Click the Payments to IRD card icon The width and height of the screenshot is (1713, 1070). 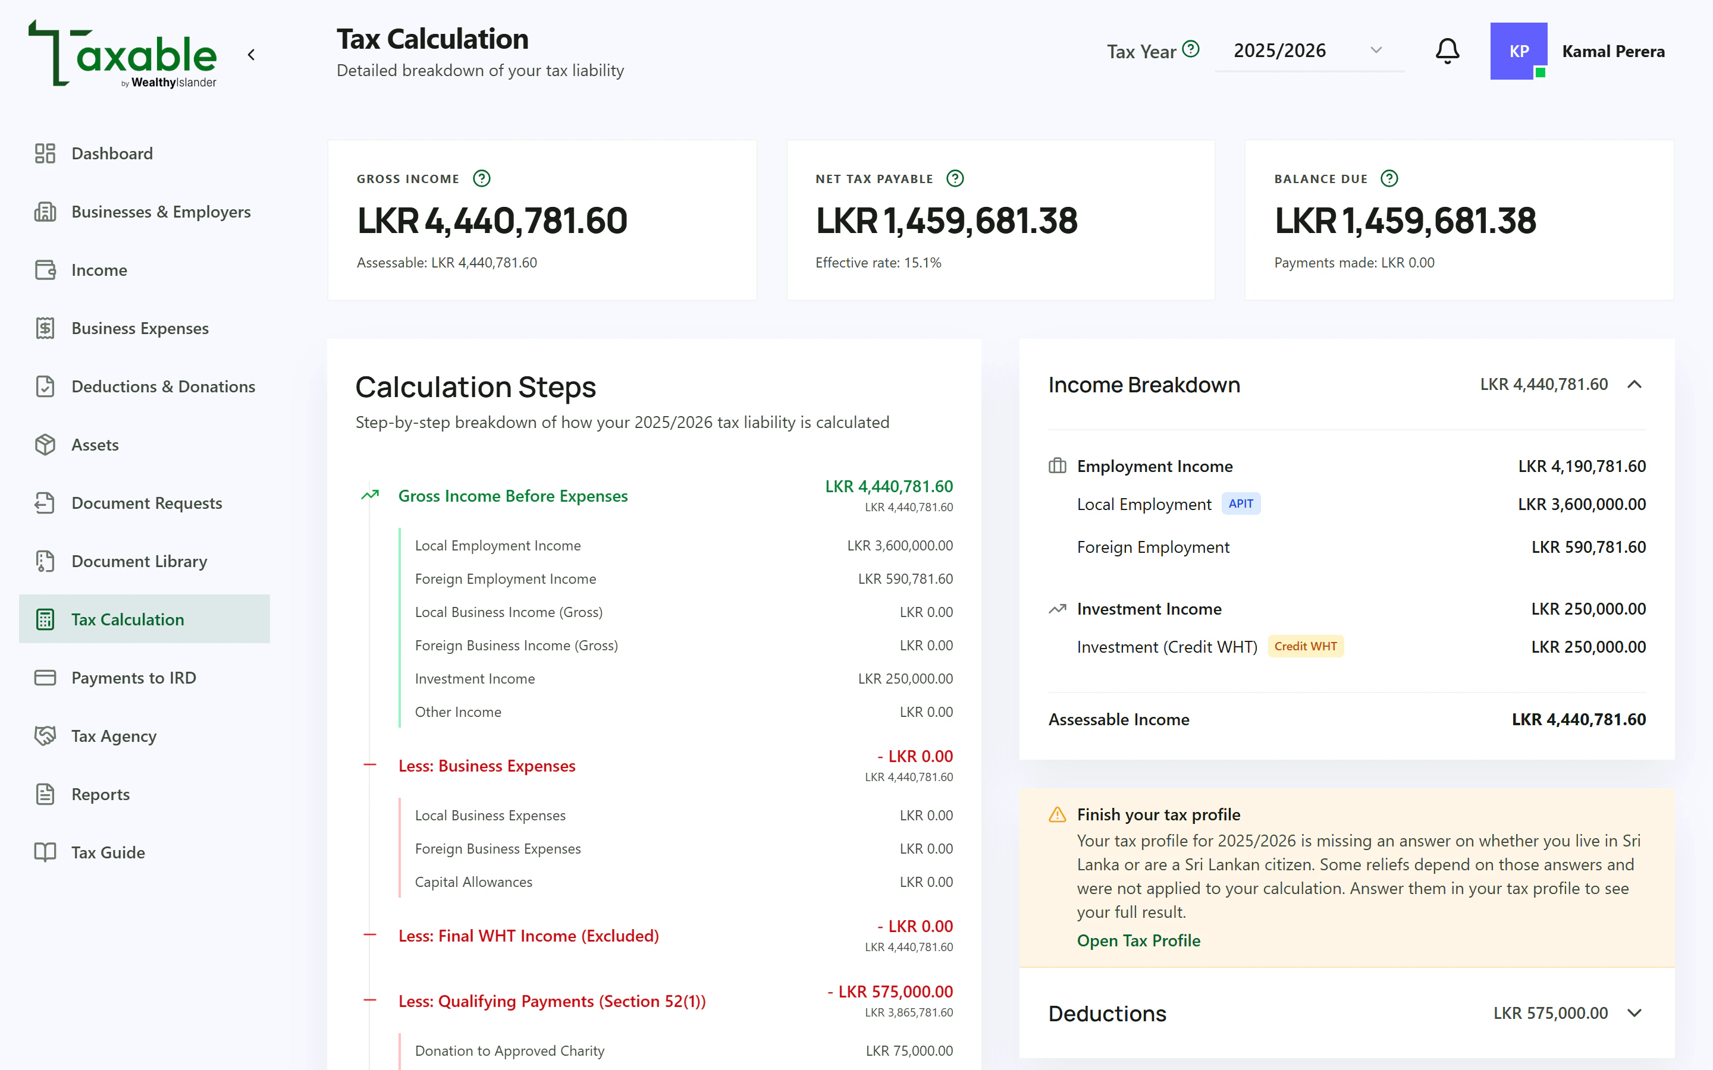(45, 678)
